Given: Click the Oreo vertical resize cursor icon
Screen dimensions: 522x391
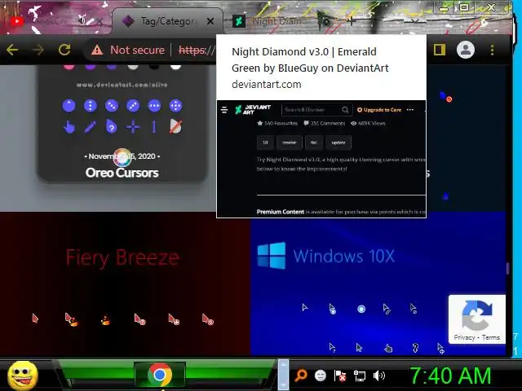Looking at the screenshot, I should [91, 106].
